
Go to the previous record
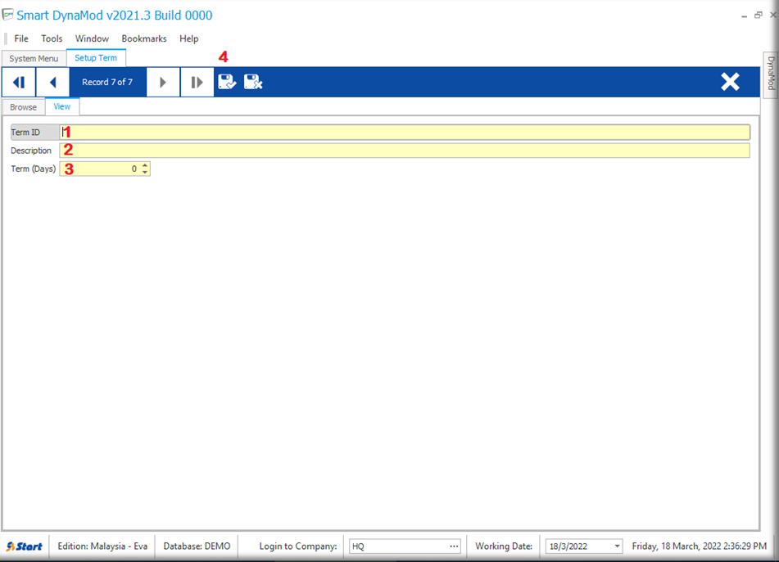click(x=52, y=82)
